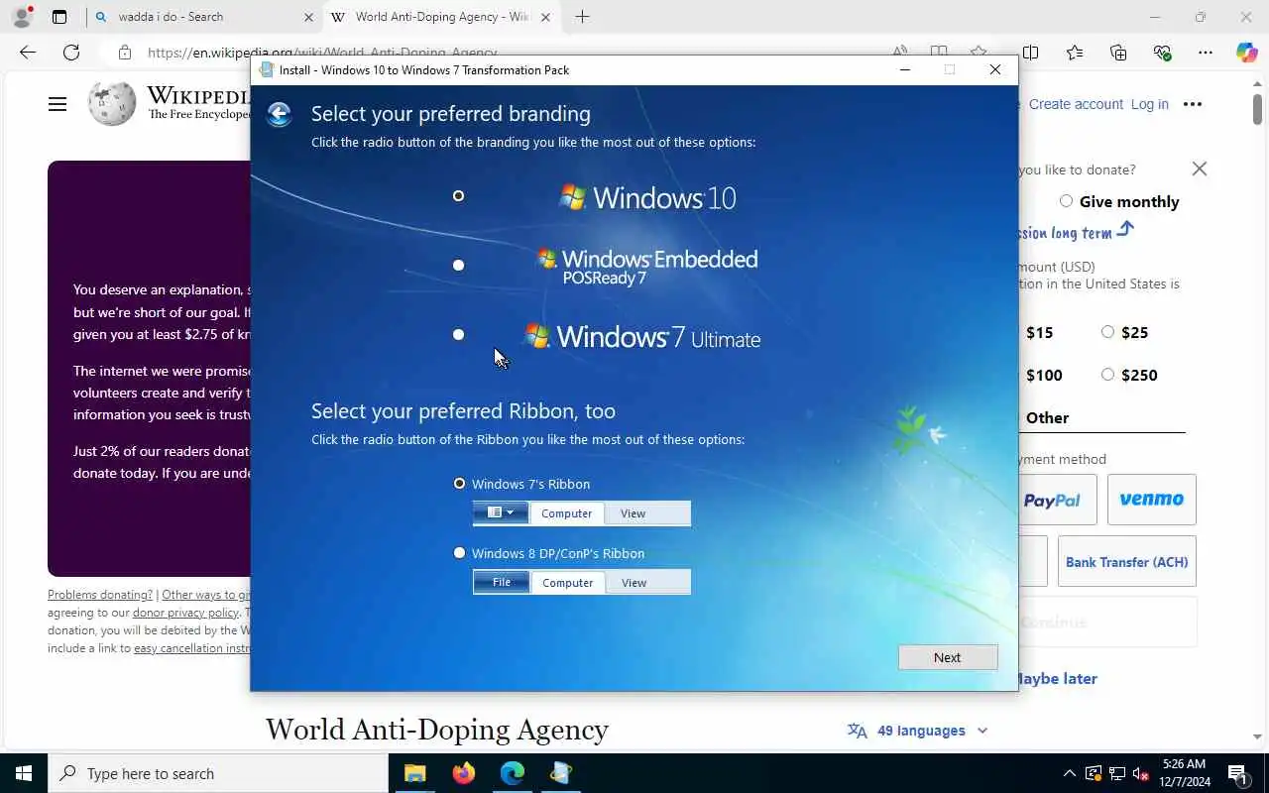
Task: Click the Edge address bar URL
Action: [x=322, y=53]
